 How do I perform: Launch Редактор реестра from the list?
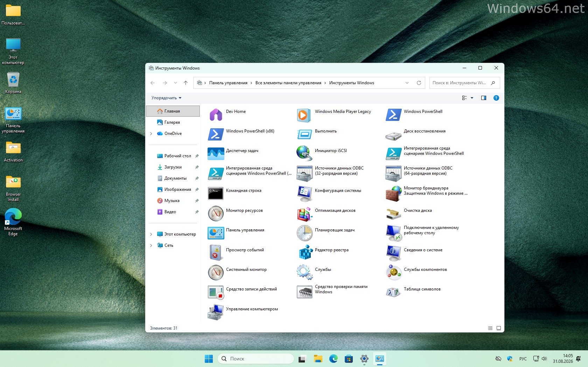tap(304, 252)
